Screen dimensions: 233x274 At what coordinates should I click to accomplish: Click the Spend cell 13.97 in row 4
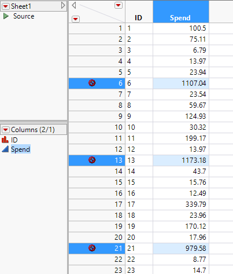point(181,61)
